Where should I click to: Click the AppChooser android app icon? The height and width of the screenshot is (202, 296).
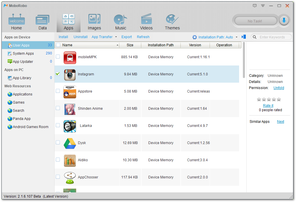70,178
